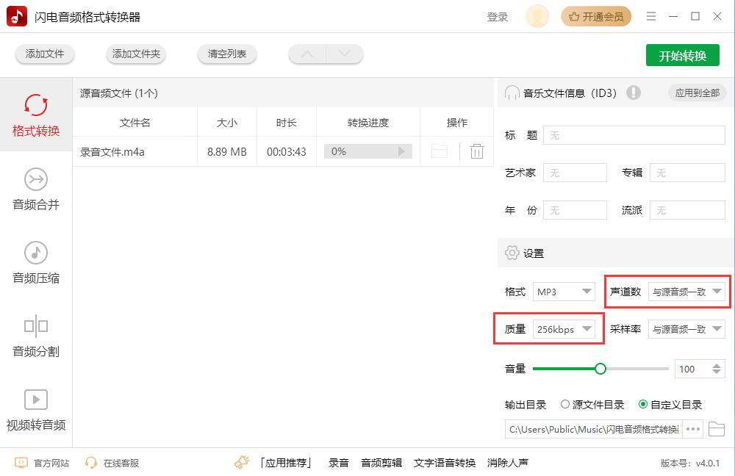Open the 音频压缩 audio compression tool
The height and width of the screenshot is (476, 735).
pos(36,263)
